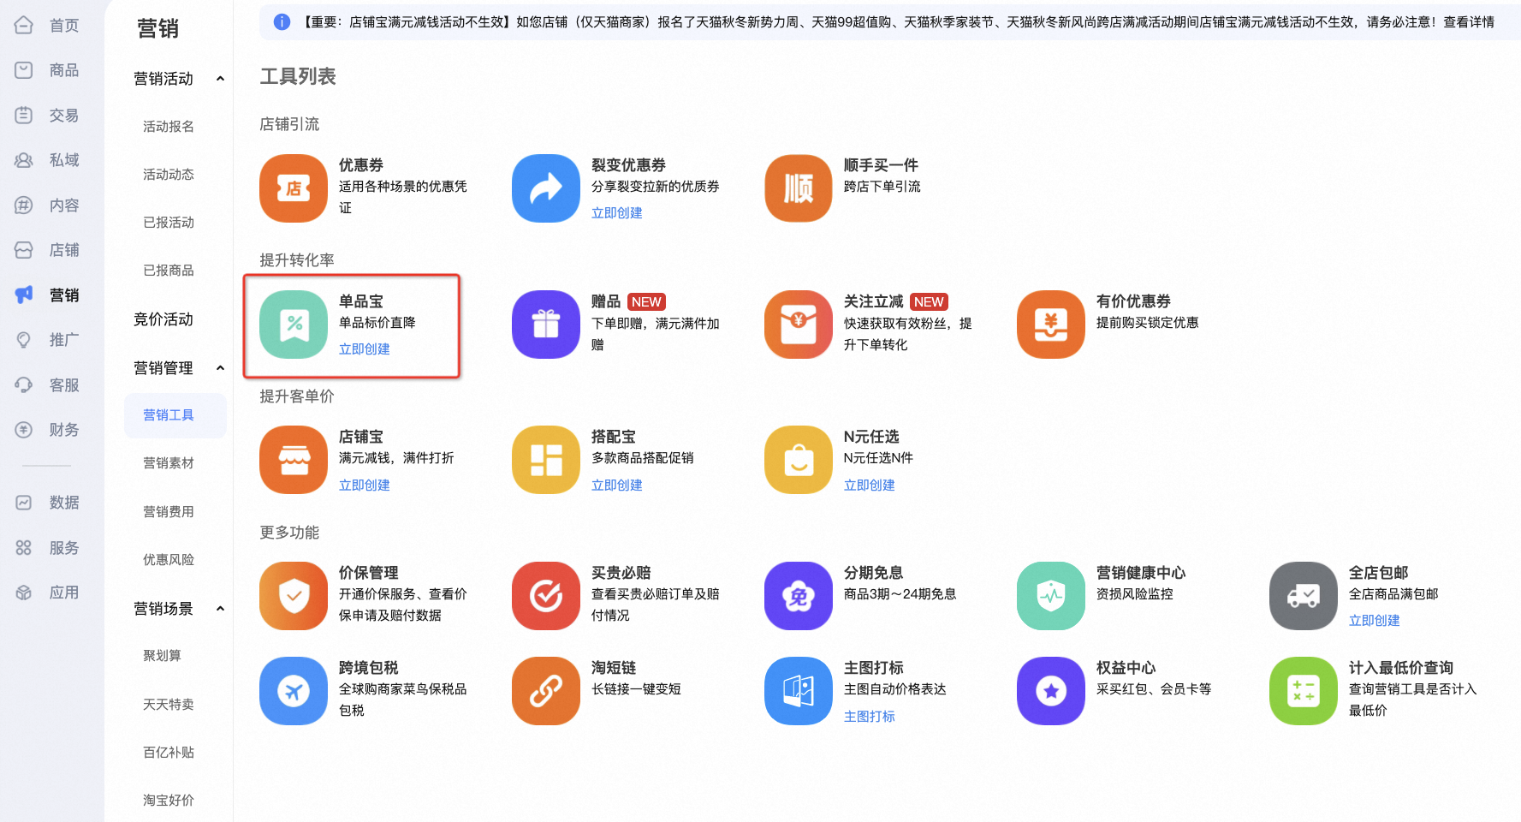Select 服务 in the left sidebar
The height and width of the screenshot is (822, 1521).
[x=47, y=548]
